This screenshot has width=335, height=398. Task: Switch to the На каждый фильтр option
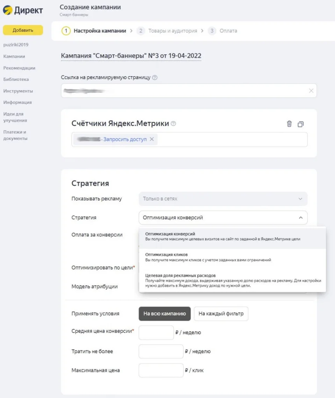coord(221,314)
